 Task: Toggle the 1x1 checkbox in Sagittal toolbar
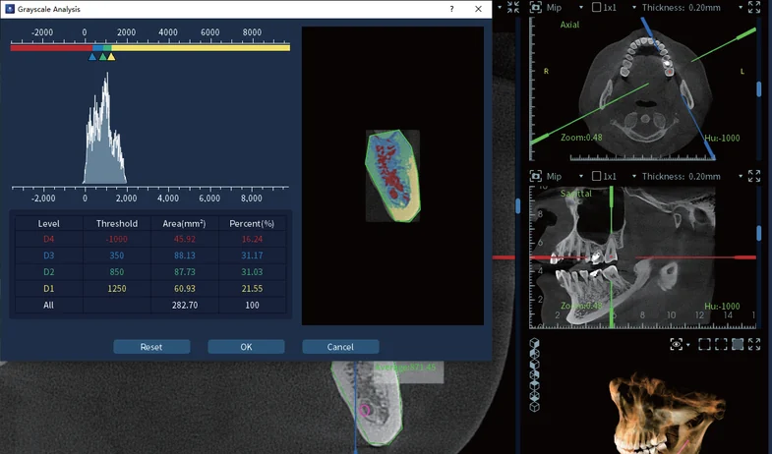click(596, 176)
